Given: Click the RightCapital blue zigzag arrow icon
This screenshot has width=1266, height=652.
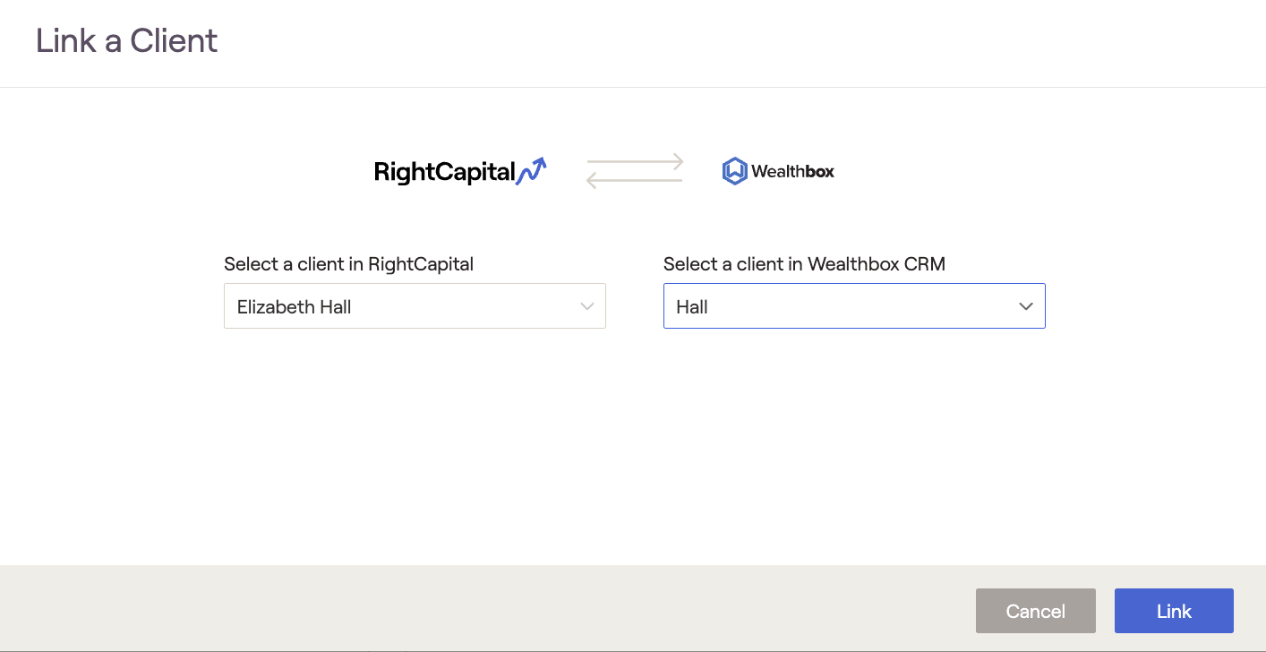Looking at the screenshot, I should [x=532, y=170].
